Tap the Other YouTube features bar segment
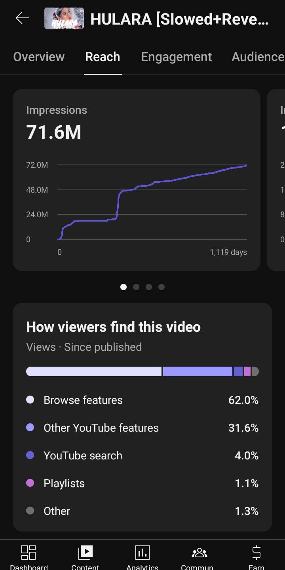This screenshot has width=285, height=570. (198, 371)
